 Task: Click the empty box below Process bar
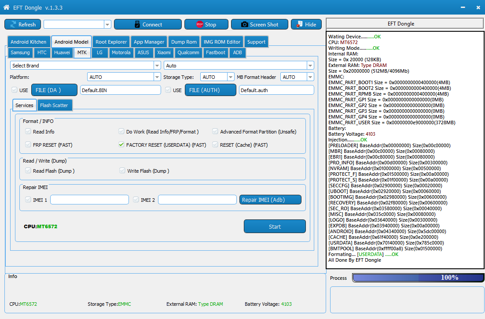(x=407, y=300)
